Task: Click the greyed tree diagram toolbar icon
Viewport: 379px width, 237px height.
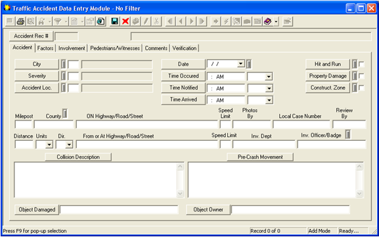Action: [x=236, y=22]
